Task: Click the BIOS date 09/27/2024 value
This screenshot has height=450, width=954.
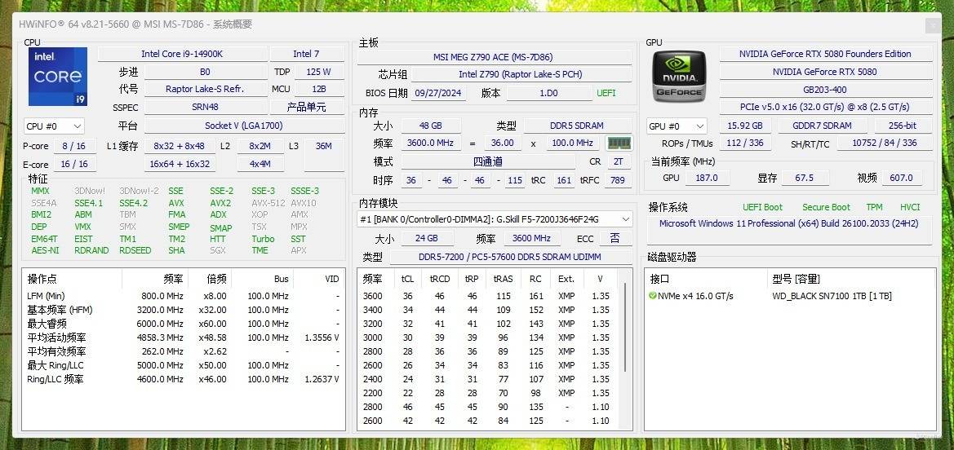Action: 439,93
